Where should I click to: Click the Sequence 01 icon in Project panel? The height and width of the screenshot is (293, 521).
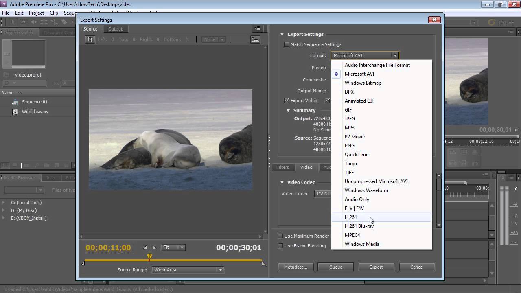15,102
